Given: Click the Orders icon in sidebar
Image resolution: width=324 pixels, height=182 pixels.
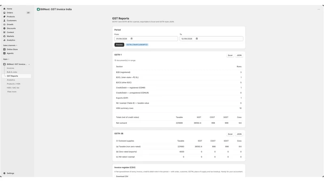Looking at the screenshot, I should pyautogui.click(x=4, y=13).
